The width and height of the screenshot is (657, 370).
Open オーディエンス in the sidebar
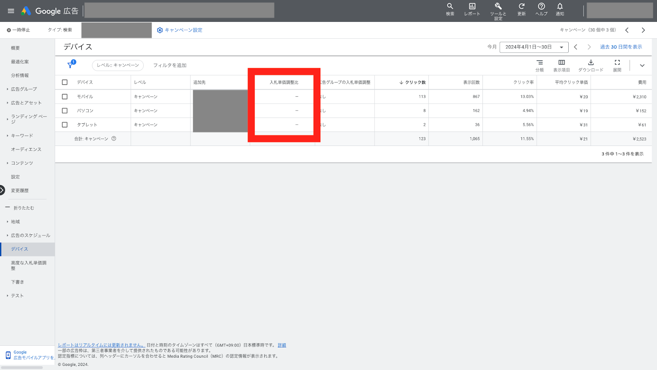pos(26,150)
